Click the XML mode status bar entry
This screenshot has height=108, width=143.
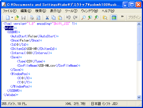[68, 104]
